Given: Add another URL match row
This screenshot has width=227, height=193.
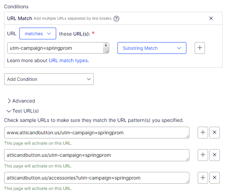Looking at the screenshot, I should (x=200, y=48).
